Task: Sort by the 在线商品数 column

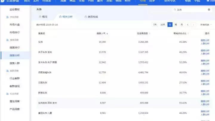Action: 144,33
